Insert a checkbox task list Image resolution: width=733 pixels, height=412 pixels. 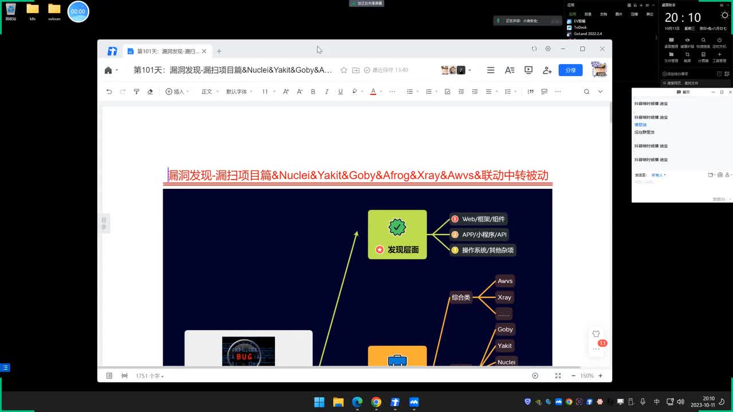click(447, 92)
